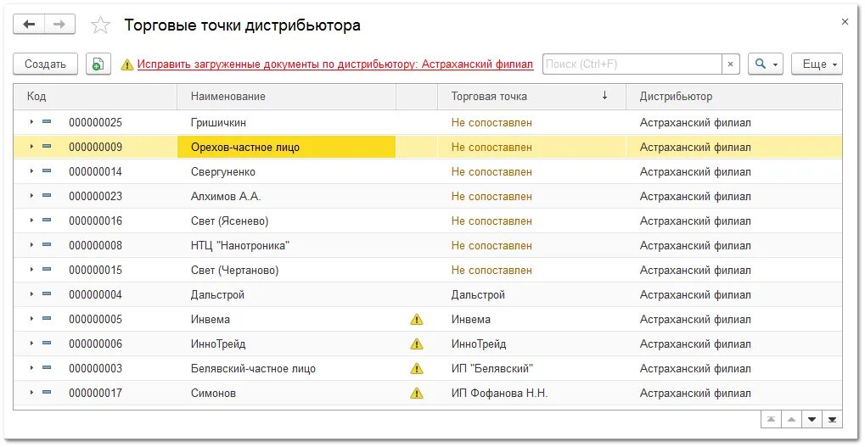Viewport: 865px width, 447px height.
Task: Clear the search field with the X
Action: coord(730,64)
